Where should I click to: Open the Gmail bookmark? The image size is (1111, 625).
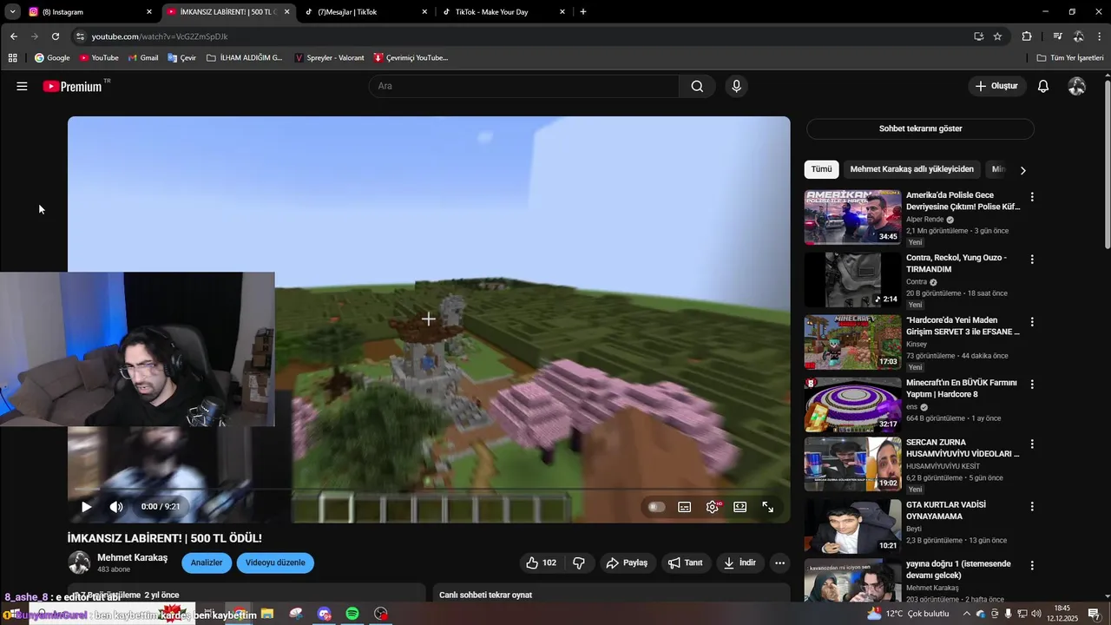pos(143,58)
